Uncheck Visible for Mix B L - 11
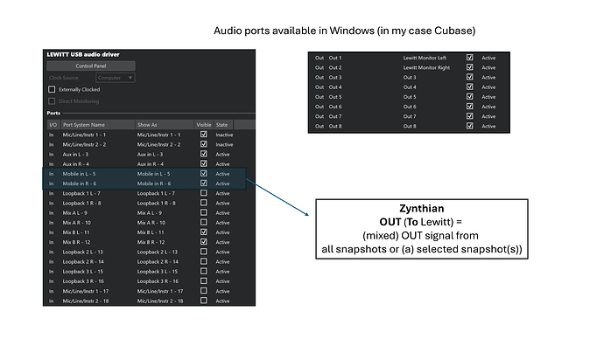Image resolution: width=604 pixels, height=339 pixels. [203, 232]
